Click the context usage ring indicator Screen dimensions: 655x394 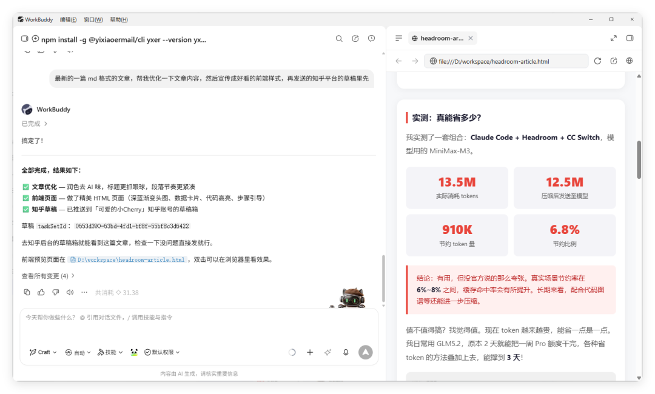coord(292,352)
